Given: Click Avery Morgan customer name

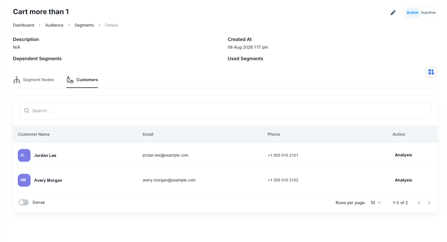Looking at the screenshot, I should pos(48,180).
